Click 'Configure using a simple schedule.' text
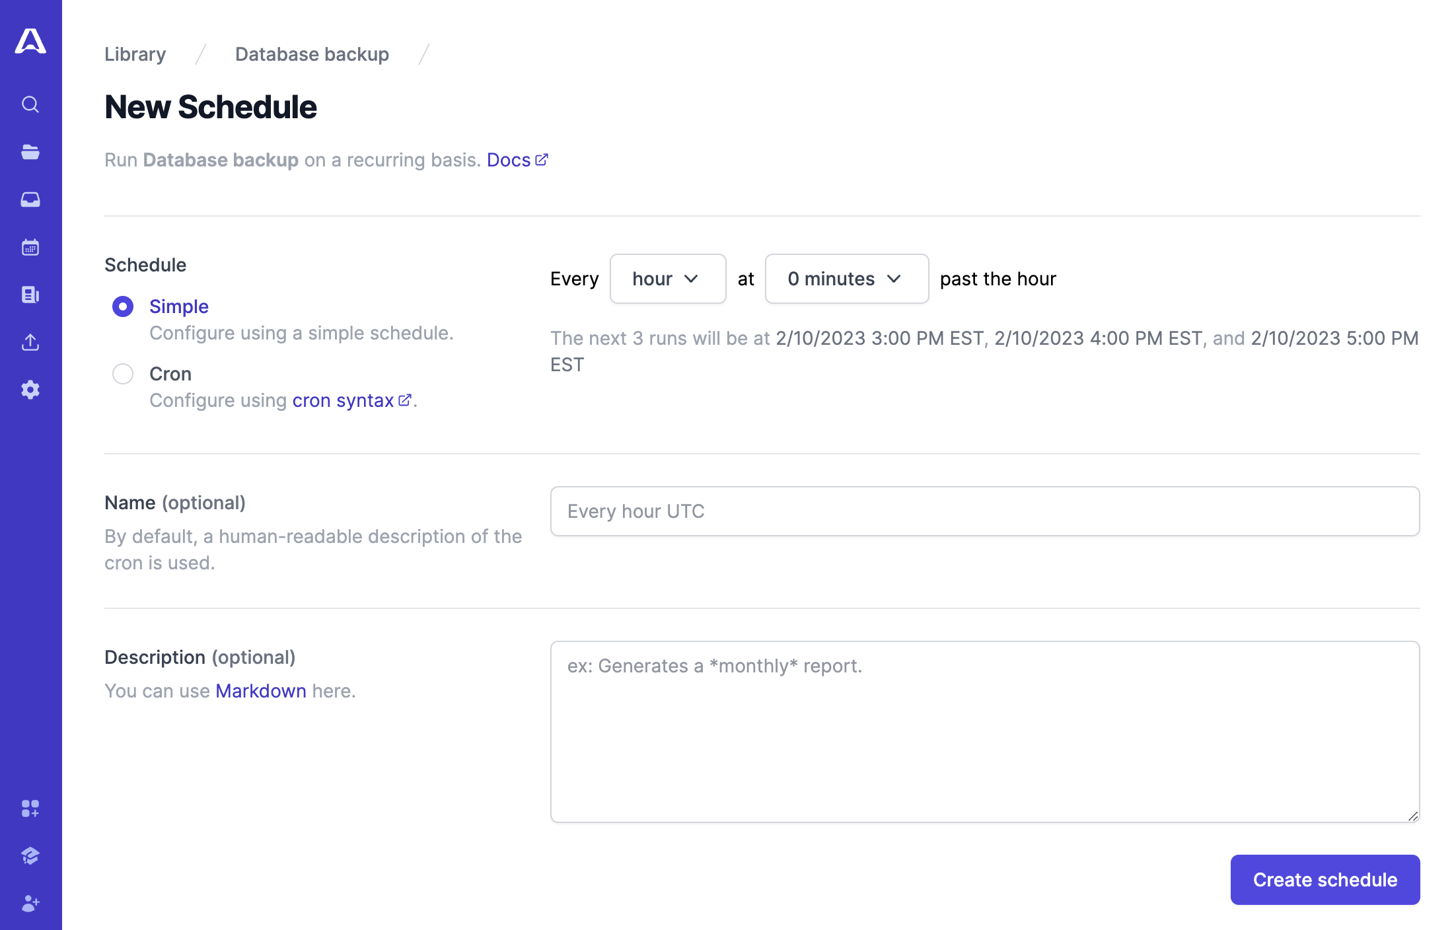 (301, 333)
